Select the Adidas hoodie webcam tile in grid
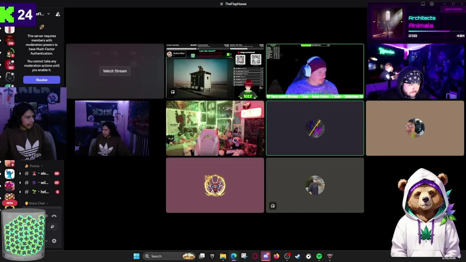Screen dimensions: 466x262 pos(112,128)
